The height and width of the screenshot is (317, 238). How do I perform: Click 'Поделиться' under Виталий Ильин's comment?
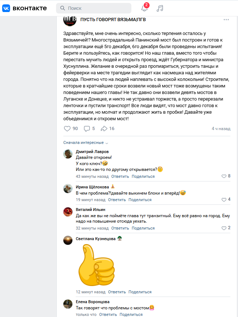click(143, 228)
